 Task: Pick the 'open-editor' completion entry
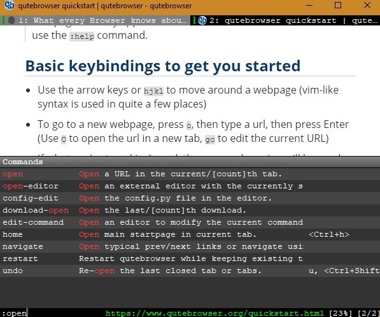pyautogui.click(x=190, y=186)
